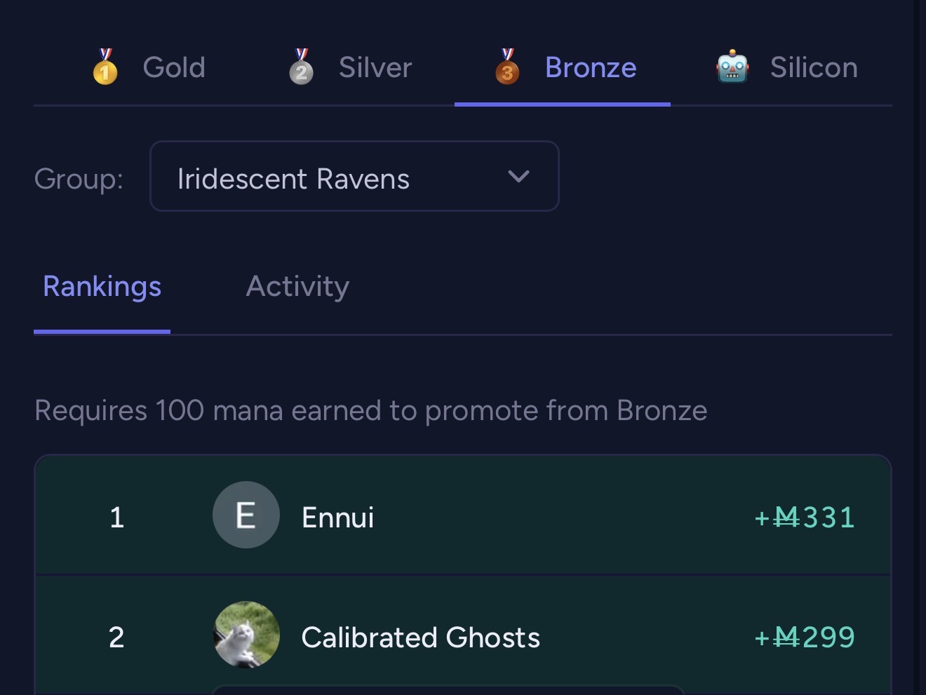This screenshot has width=926, height=695.
Task: Select rank 2 row number
Action: pyautogui.click(x=116, y=637)
